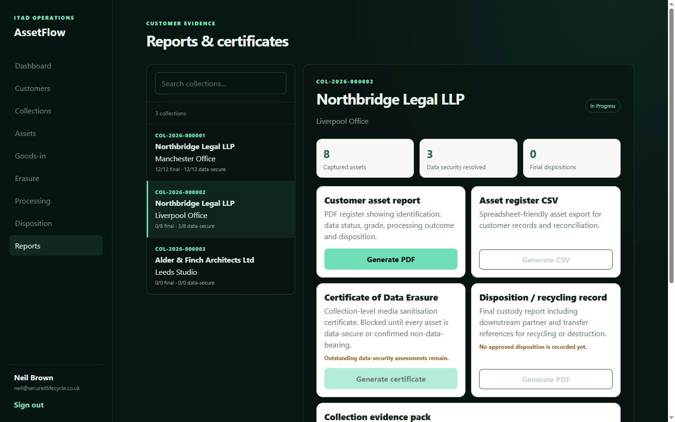Viewport: 675px width, 422px height.
Task: Select collection COL-2026-000001 Manchester Office
Action: (221, 152)
